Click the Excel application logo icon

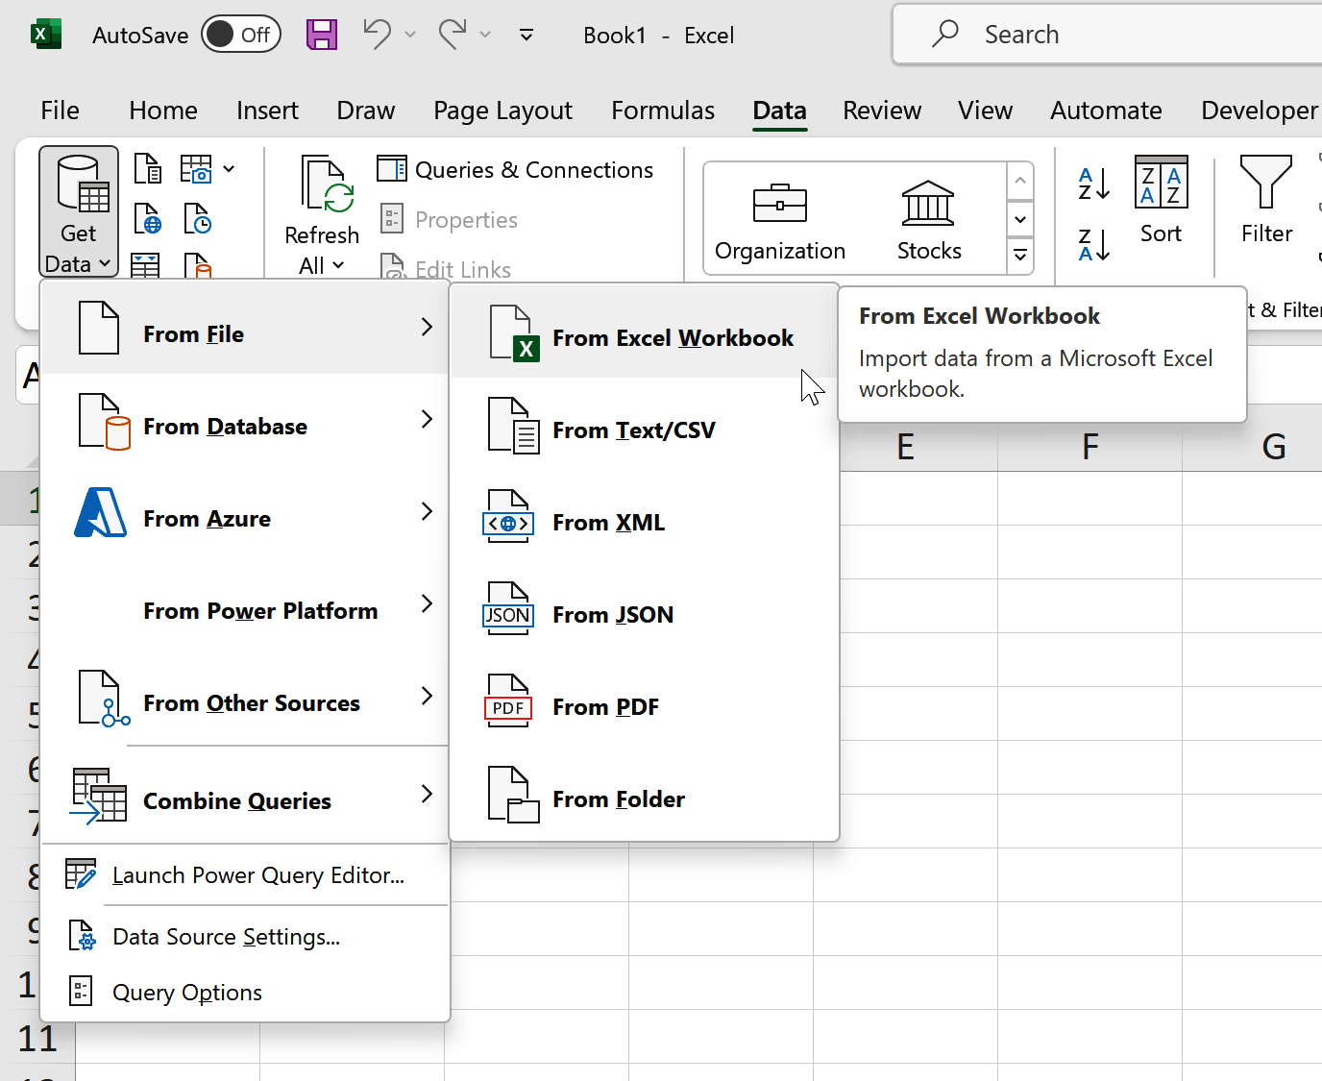pyautogui.click(x=45, y=35)
